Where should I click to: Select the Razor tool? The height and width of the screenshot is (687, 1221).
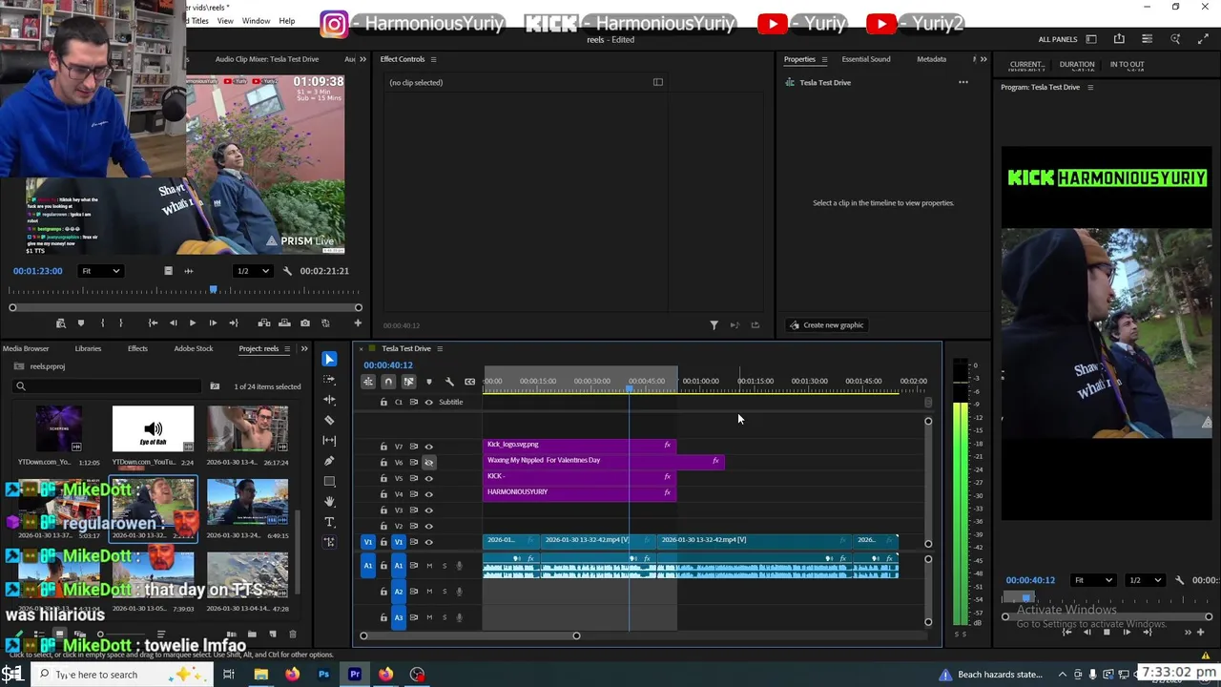[x=329, y=420]
